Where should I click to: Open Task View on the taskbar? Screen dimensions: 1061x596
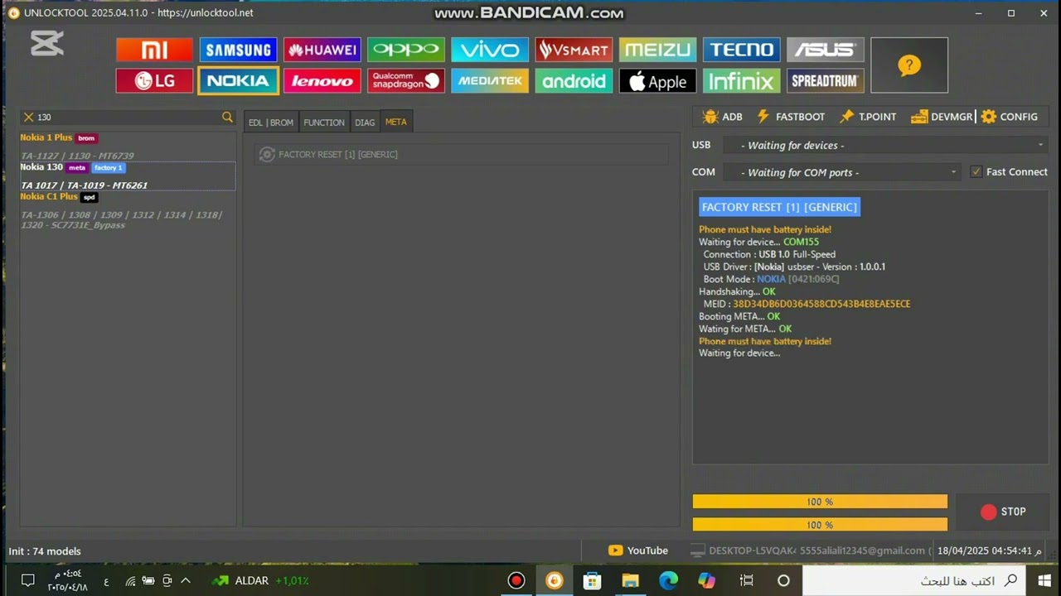pos(747,580)
